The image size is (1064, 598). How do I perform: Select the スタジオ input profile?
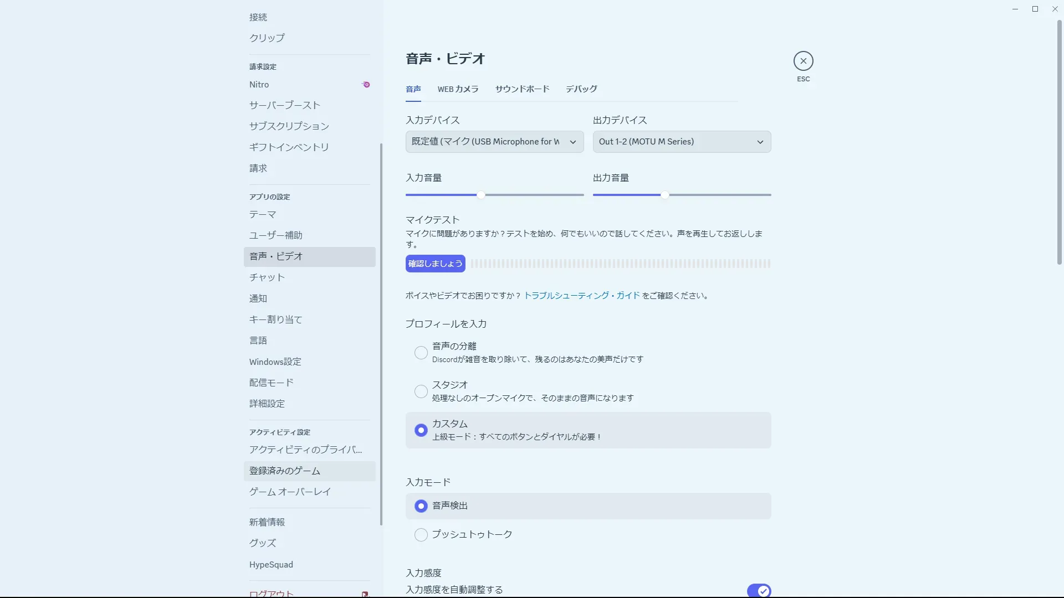click(x=421, y=391)
